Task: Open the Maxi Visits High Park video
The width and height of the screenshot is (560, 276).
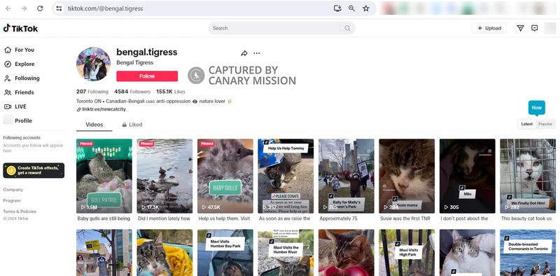Action: click(x=407, y=253)
